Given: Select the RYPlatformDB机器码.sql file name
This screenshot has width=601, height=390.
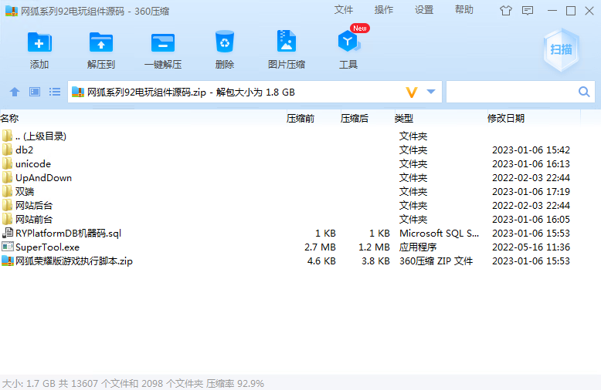Looking at the screenshot, I should click(68, 234).
